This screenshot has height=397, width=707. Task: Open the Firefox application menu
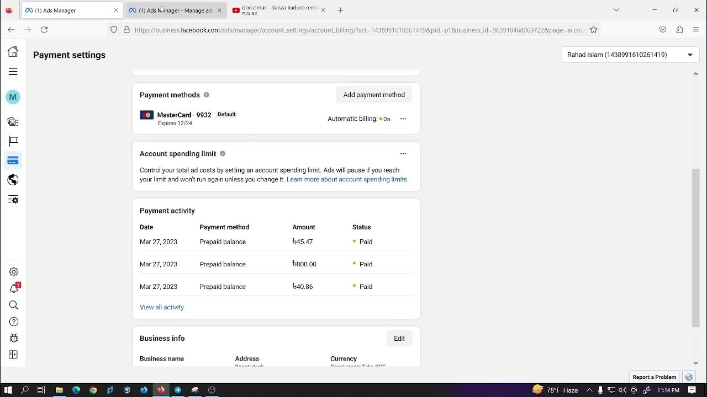tap(696, 30)
